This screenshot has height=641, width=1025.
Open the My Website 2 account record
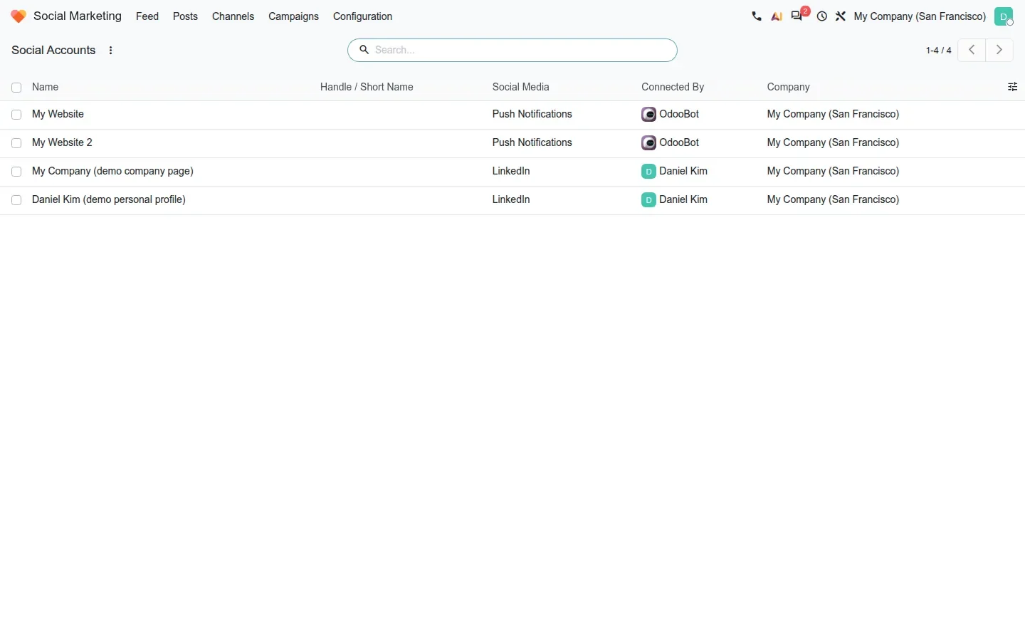[x=62, y=142]
